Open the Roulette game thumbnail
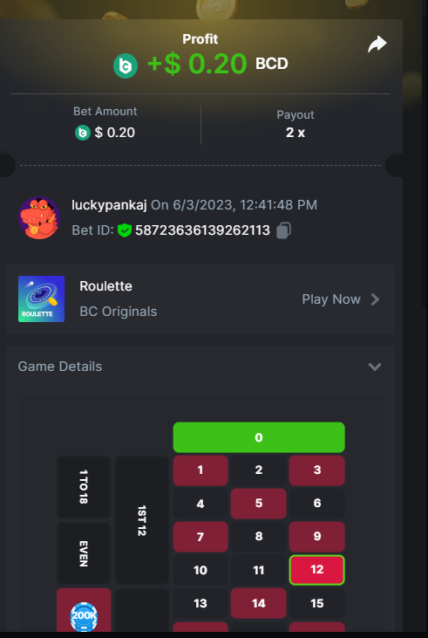The height and width of the screenshot is (638, 428). [x=42, y=299]
